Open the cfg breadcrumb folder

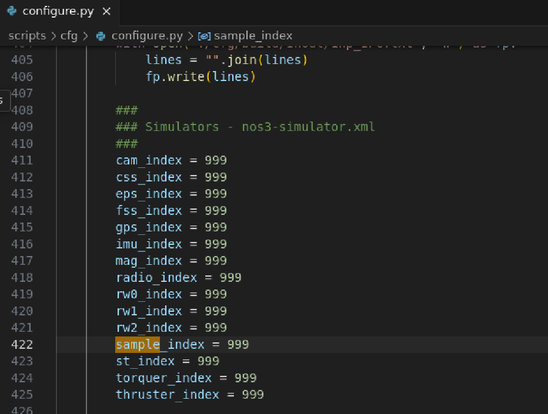69,36
